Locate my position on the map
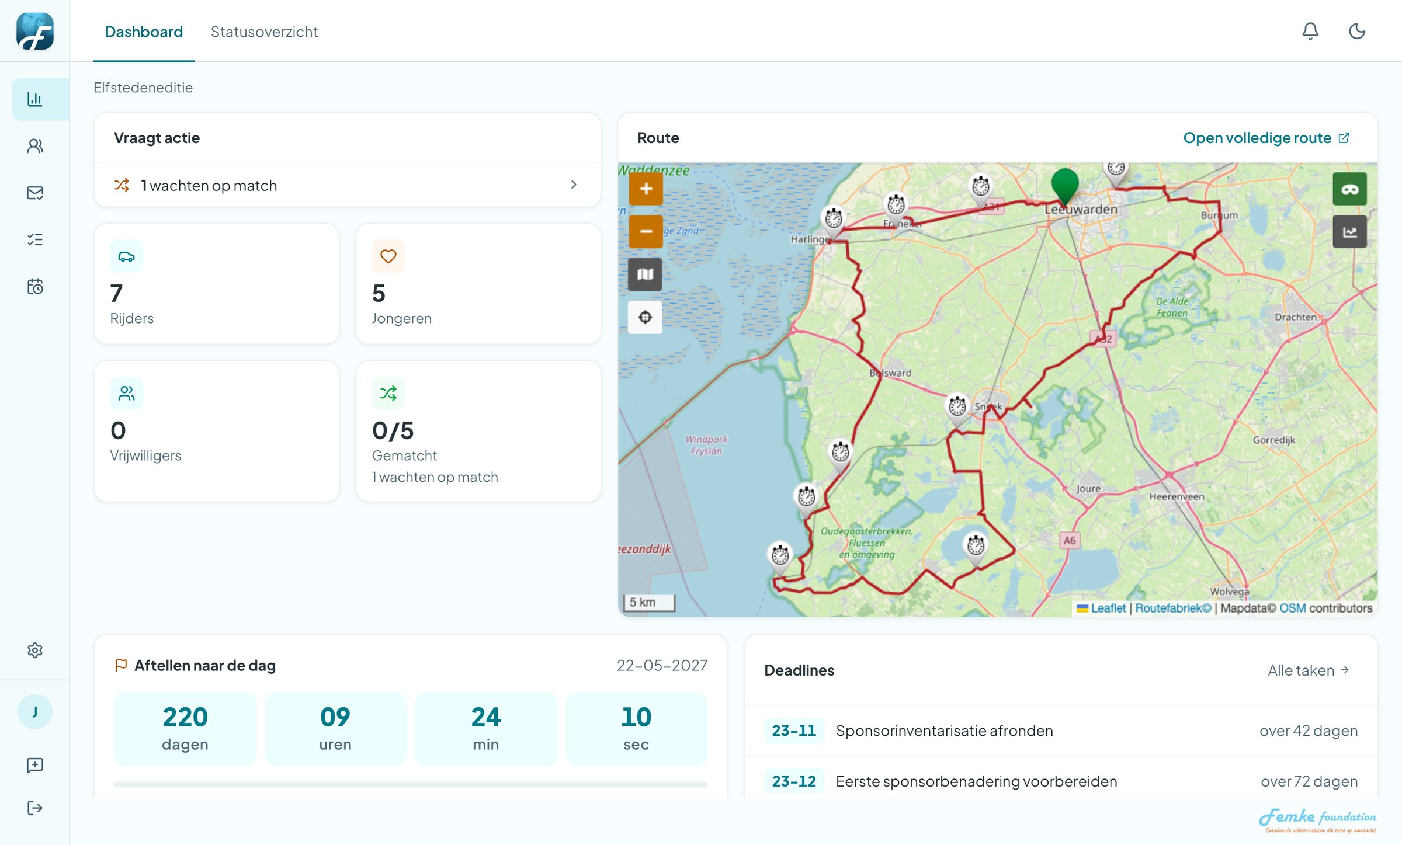Image resolution: width=1402 pixels, height=845 pixels. coord(645,317)
